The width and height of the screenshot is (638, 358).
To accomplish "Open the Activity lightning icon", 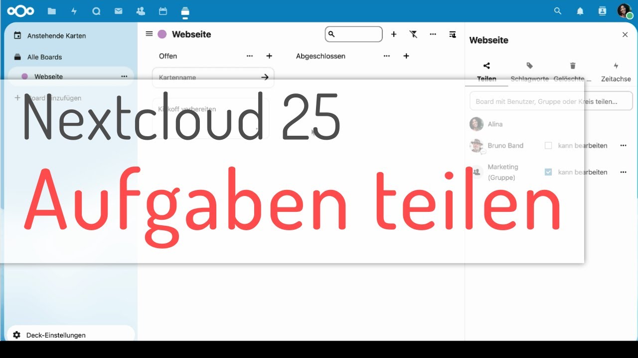I will 74,11.
